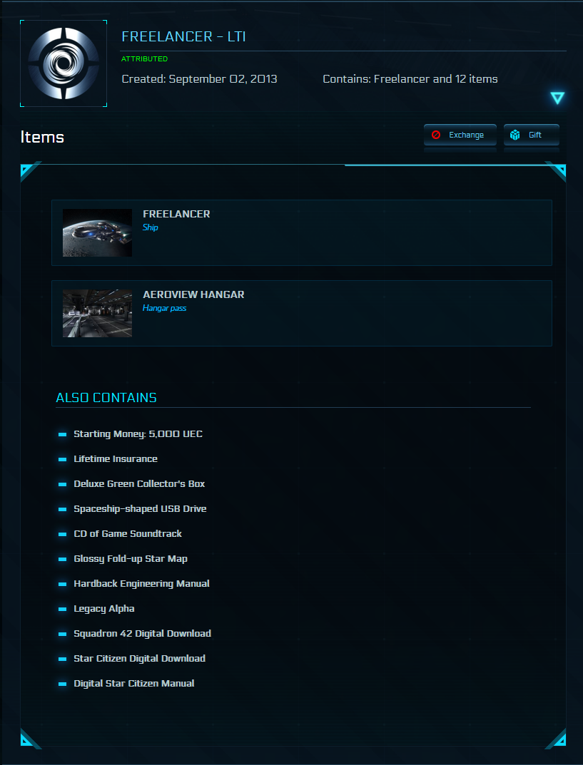Click the red Exchange prohibition icon
Image resolution: width=583 pixels, height=765 pixels.
pyautogui.click(x=436, y=135)
